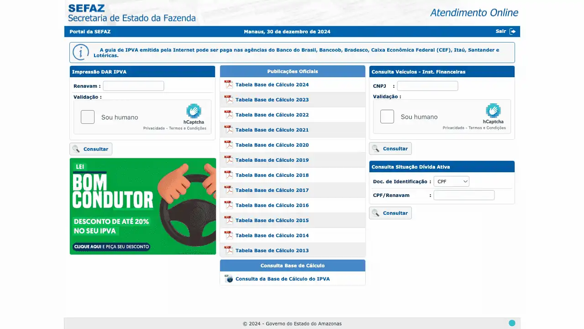Click PDF icon beside Tabela 2019
The height and width of the screenshot is (329, 584).
(x=228, y=160)
